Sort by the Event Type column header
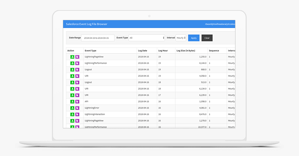Image resolution: width=299 pixels, height=156 pixels. click(x=90, y=51)
